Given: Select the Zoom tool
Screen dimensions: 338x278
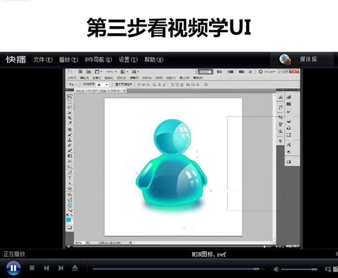Looking at the screenshot, I should [x=70, y=209].
